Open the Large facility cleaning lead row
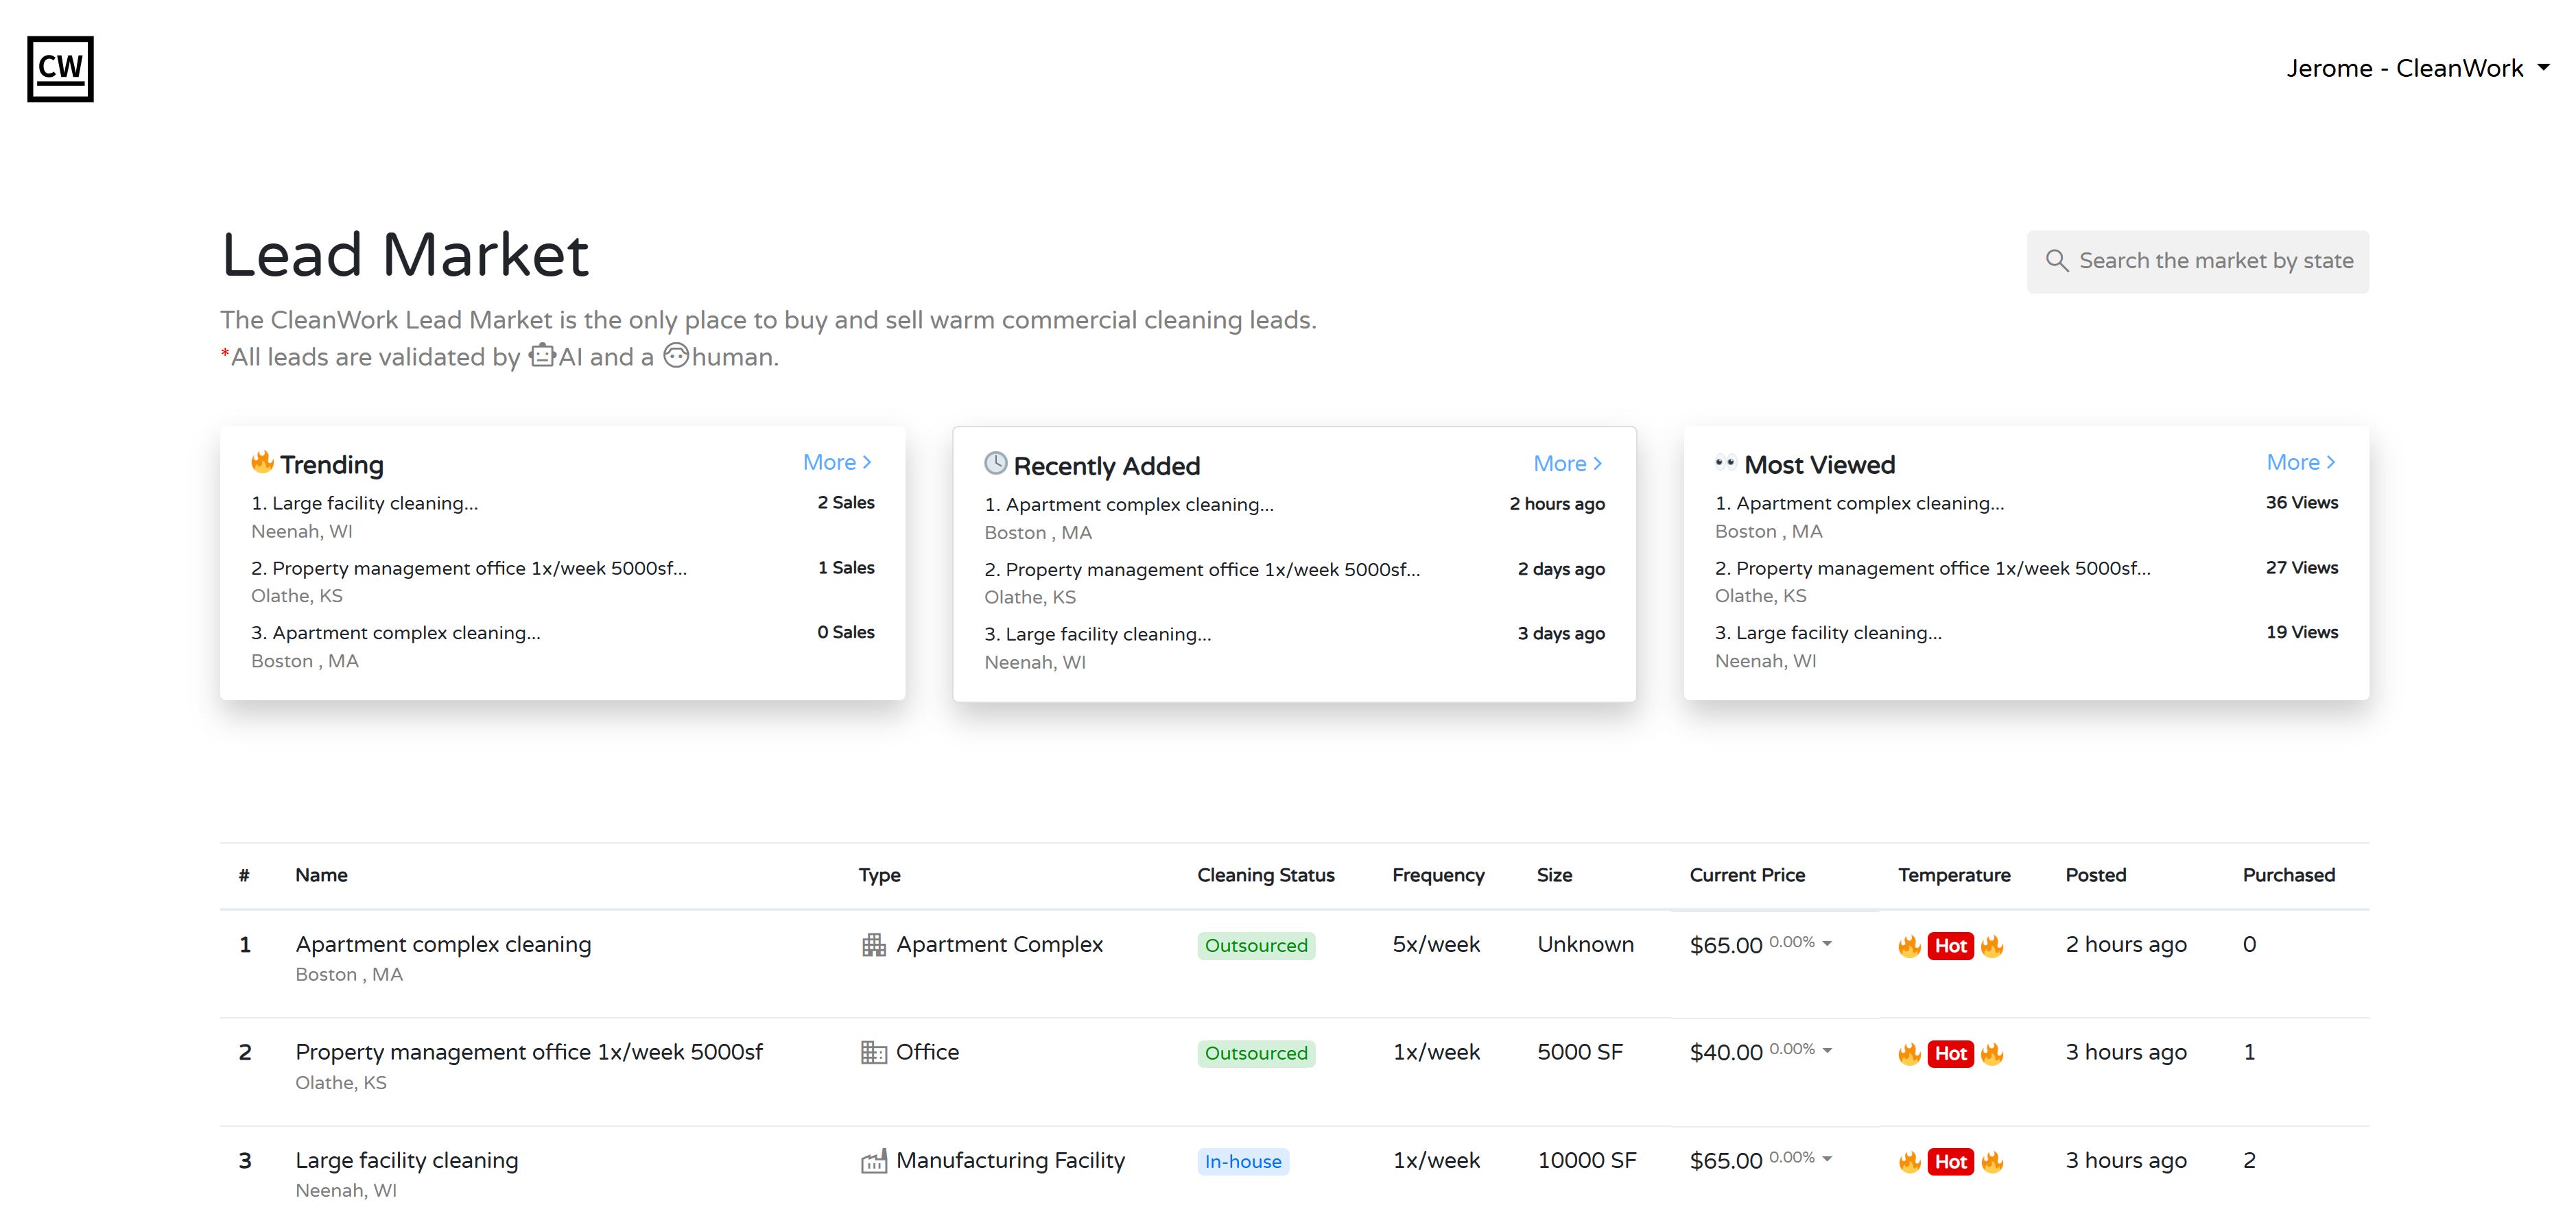2576x1216 pixels. pos(406,1160)
